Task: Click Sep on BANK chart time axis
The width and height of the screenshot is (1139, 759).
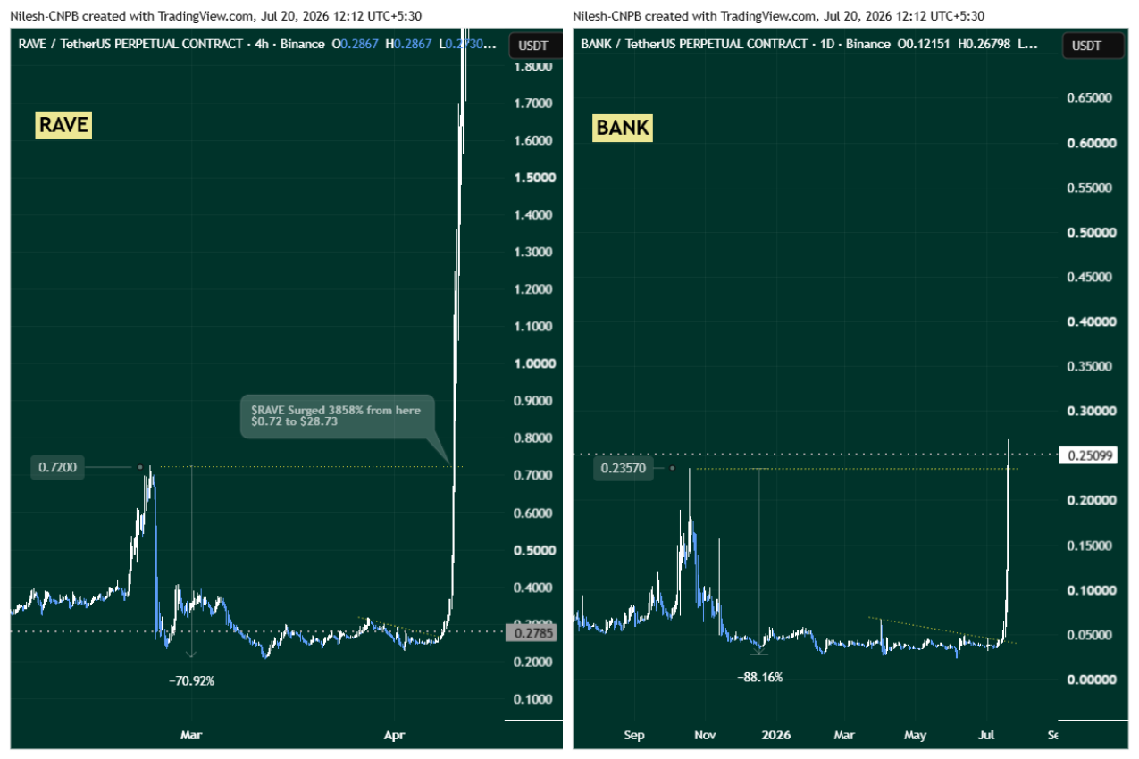Action: coord(633,736)
